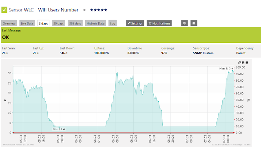Click the Parent dependency link
The width and height of the screenshot is (261, 147).
[241, 53]
